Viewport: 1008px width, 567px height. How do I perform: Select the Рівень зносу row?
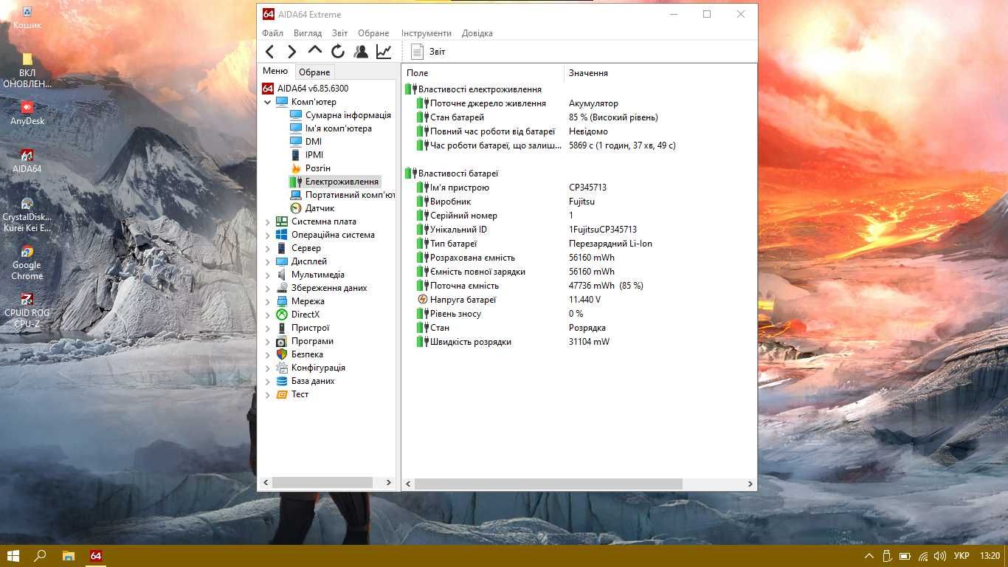click(579, 314)
